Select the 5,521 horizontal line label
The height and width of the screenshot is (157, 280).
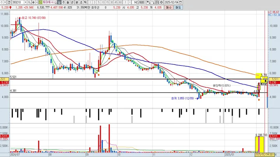pyautogui.click(x=13, y=77)
